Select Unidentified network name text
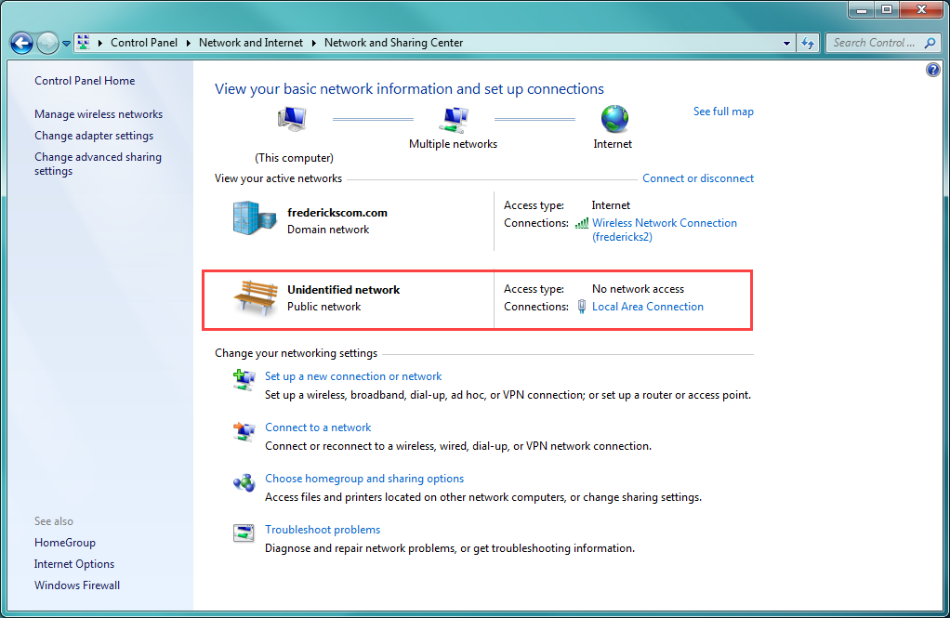The height and width of the screenshot is (618, 950). [x=344, y=290]
